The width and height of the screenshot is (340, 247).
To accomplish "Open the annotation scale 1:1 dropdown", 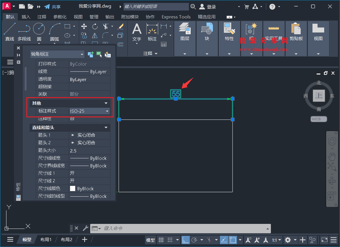I will click(x=276, y=240).
